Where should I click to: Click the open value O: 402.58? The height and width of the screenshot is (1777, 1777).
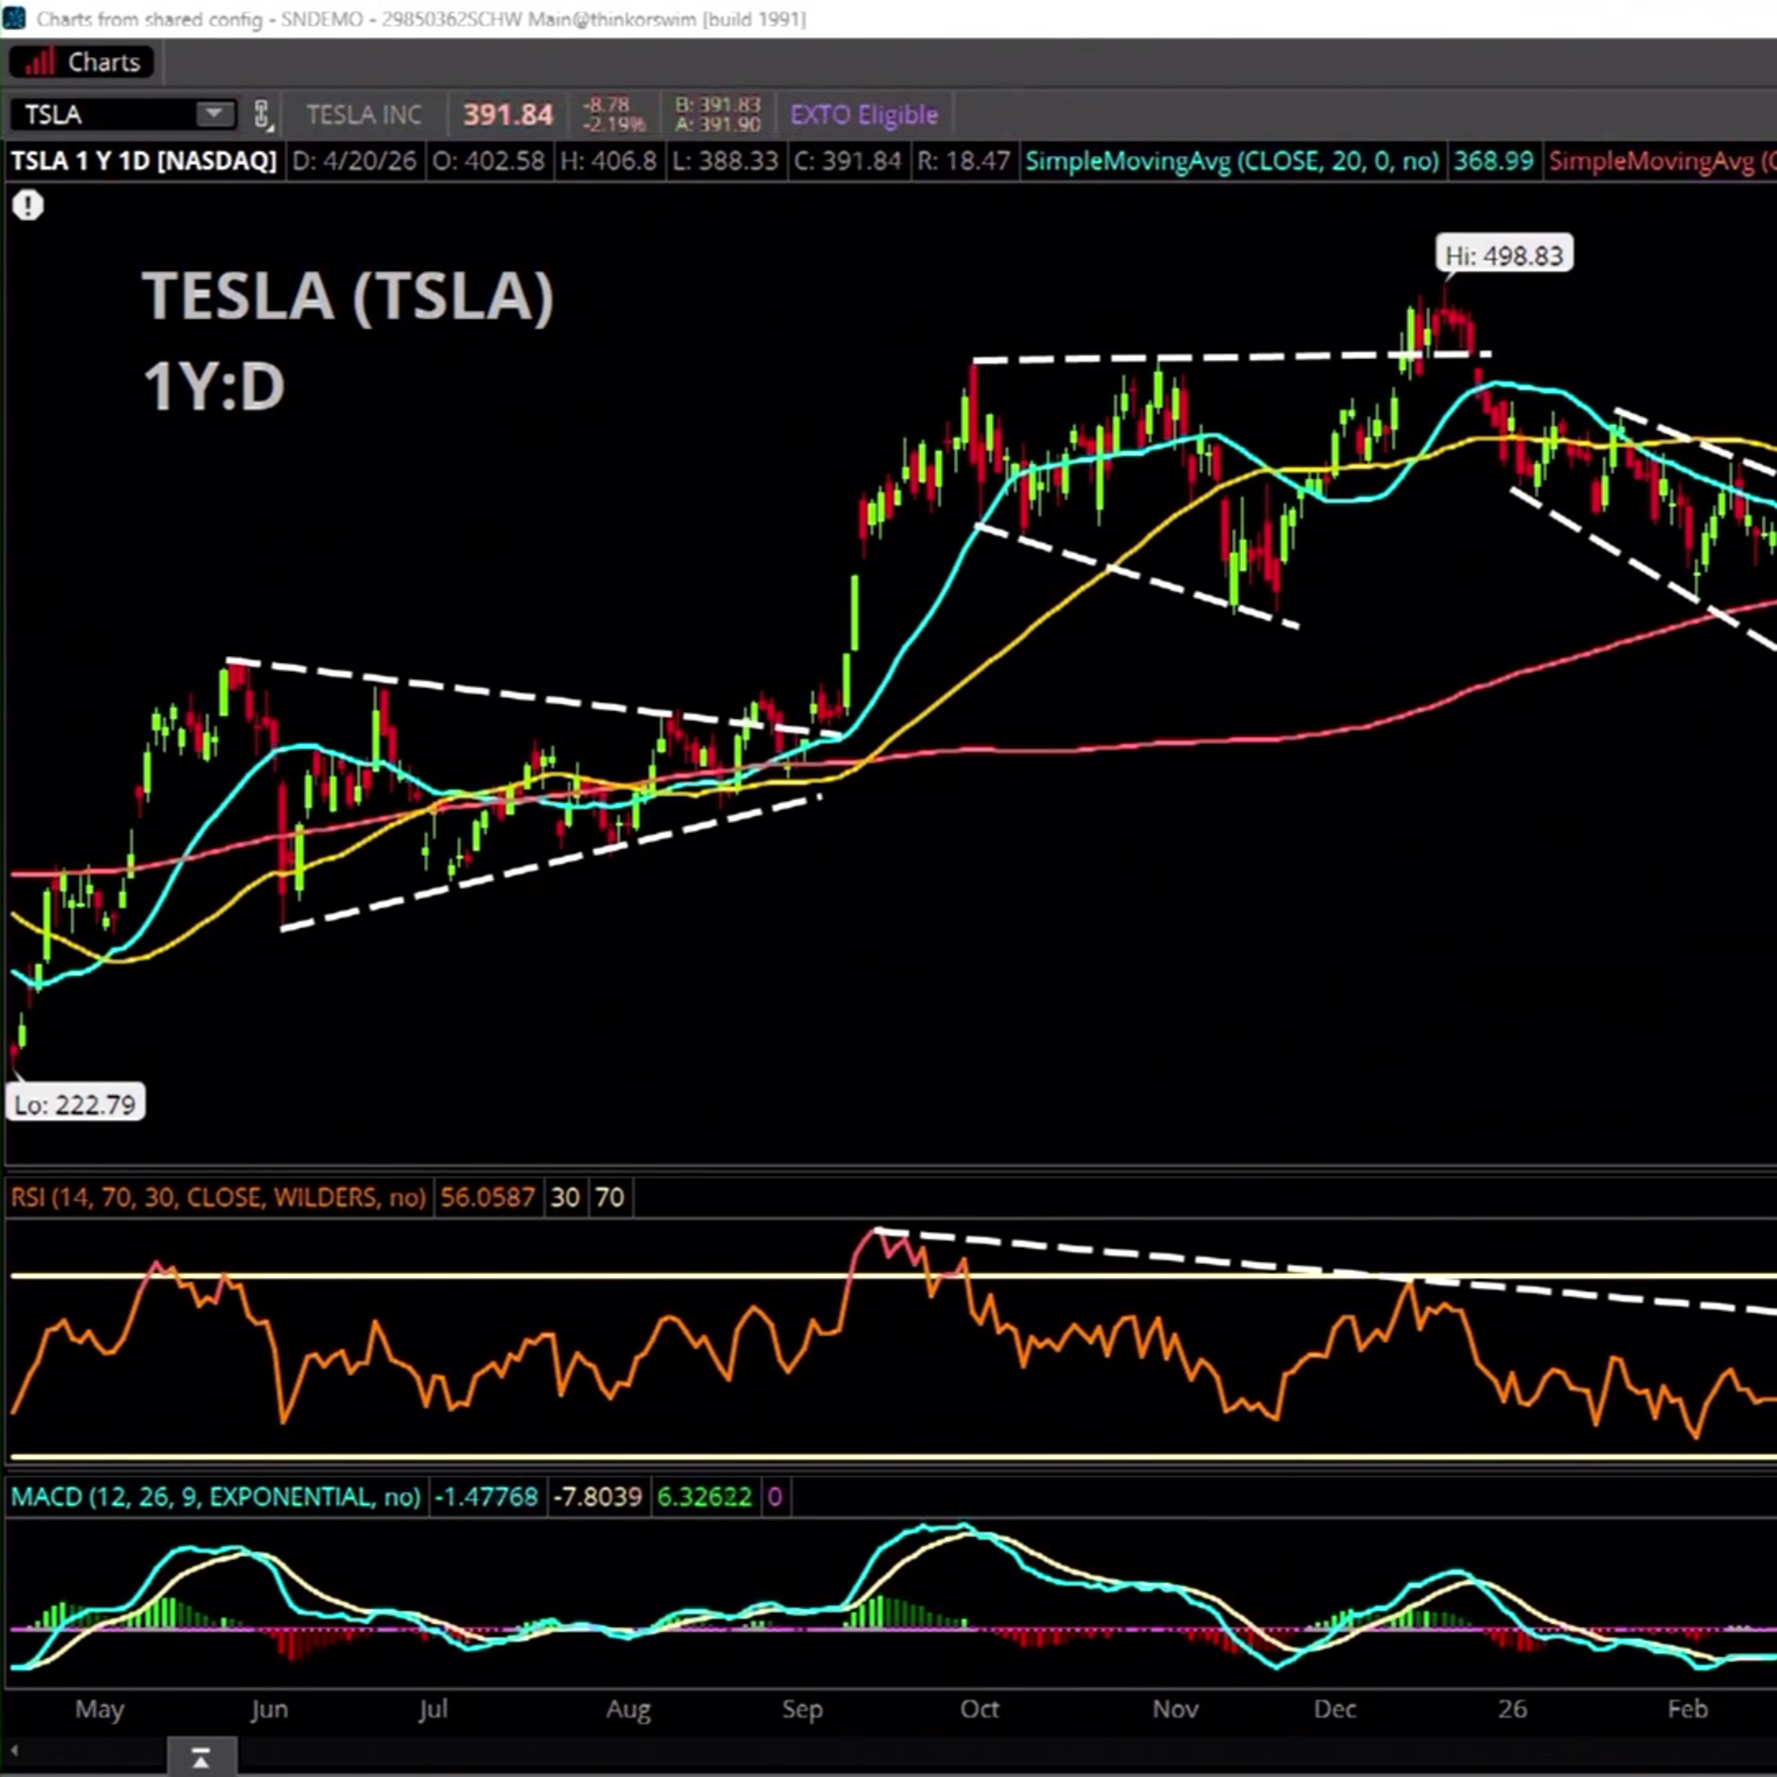click(489, 161)
